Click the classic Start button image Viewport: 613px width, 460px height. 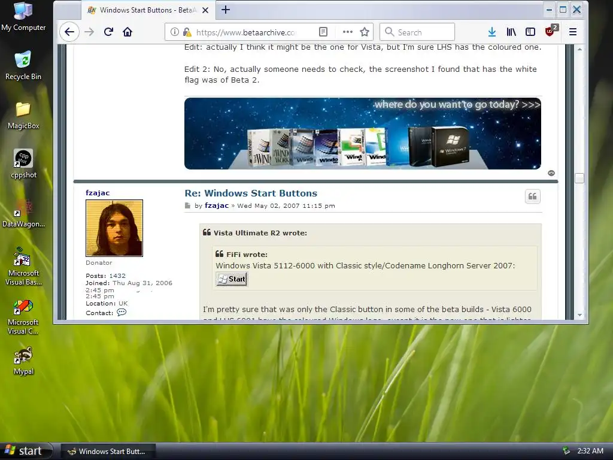[232, 279]
